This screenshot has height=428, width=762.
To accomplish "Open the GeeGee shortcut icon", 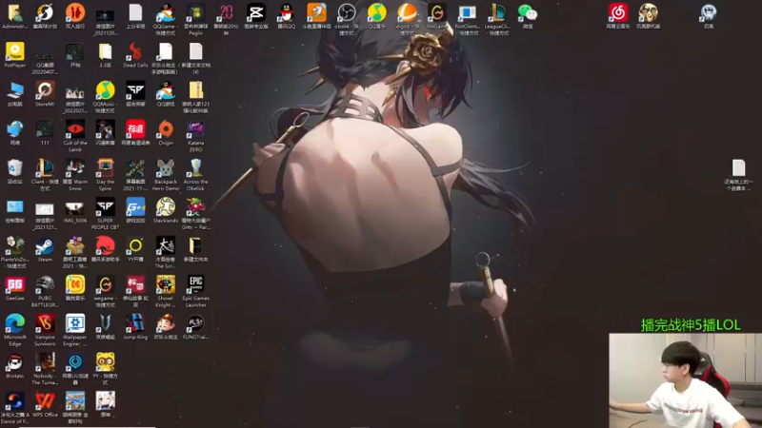I will (14, 285).
